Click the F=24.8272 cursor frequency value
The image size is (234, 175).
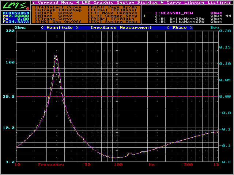pyautogui.click(x=16, y=22)
